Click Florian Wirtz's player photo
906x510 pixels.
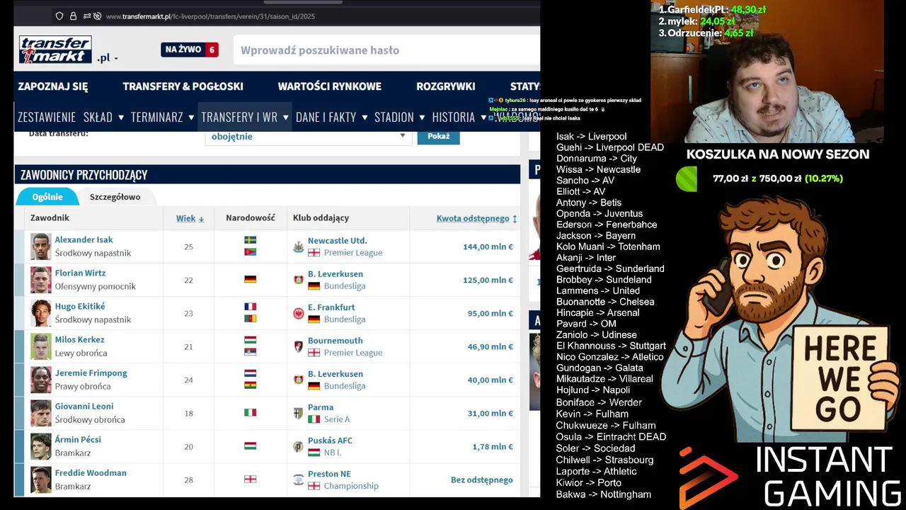pos(41,280)
